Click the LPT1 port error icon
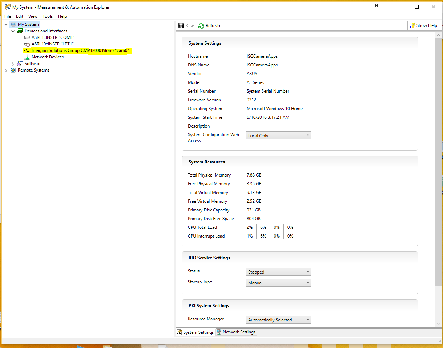 (27, 44)
